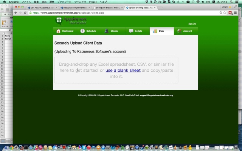
Task: Click the 'use a blank sheet' link
Action: 123,70
